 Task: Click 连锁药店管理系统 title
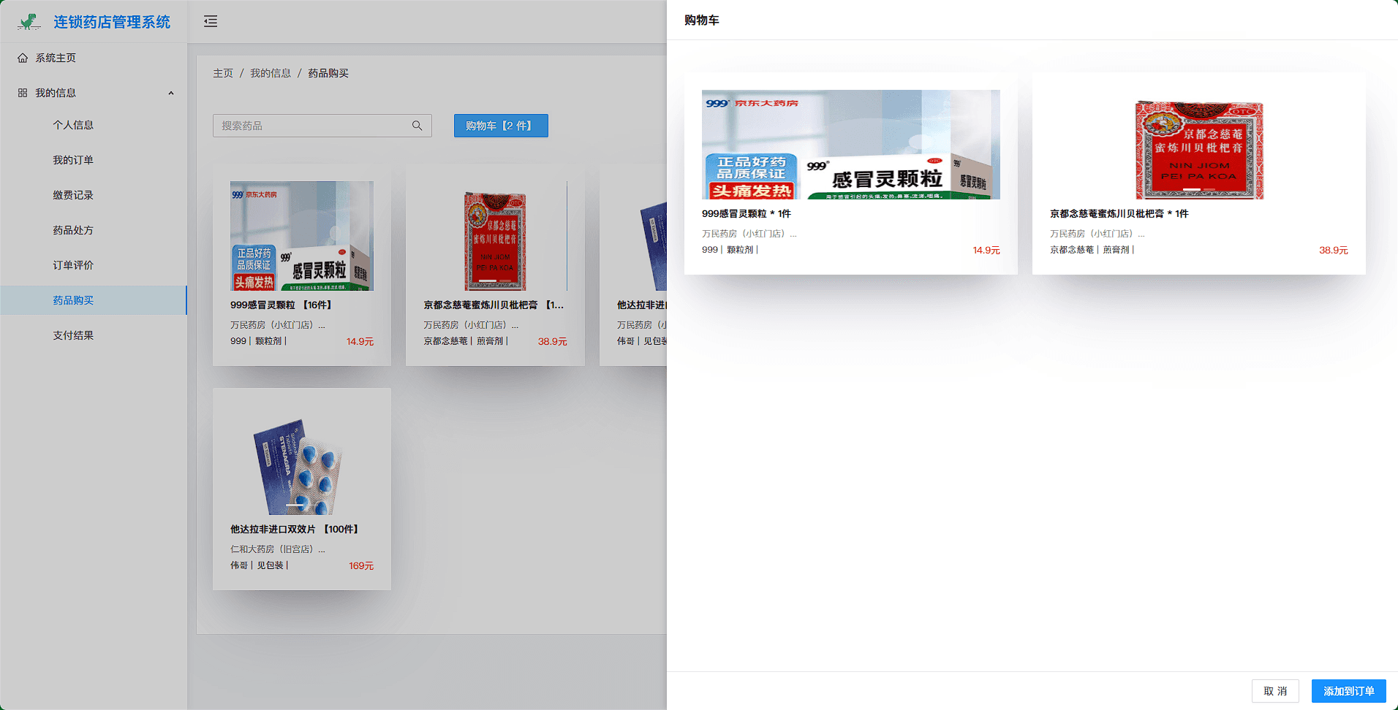(x=112, y=22)
